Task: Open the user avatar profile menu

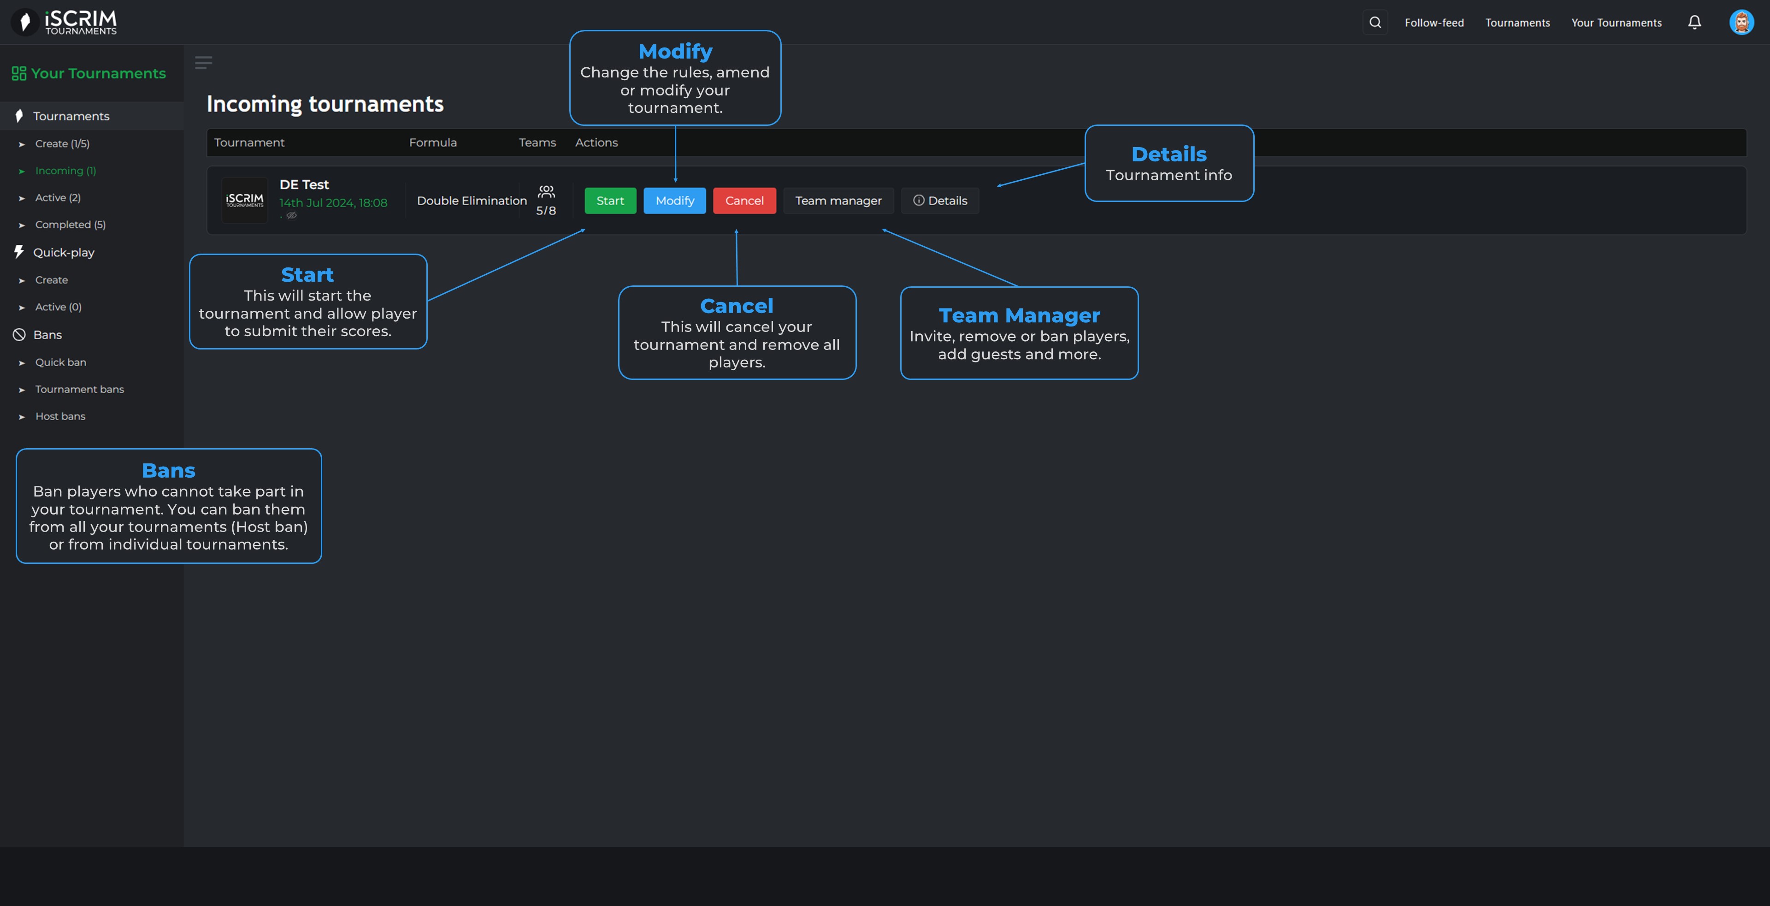Action: (x=1741, y=23)
